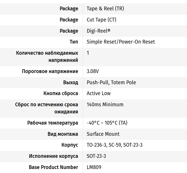Viewport: 187px width, 173px height.
Task: Select the '3.08V' threshold value
Action: pos(93,71)
